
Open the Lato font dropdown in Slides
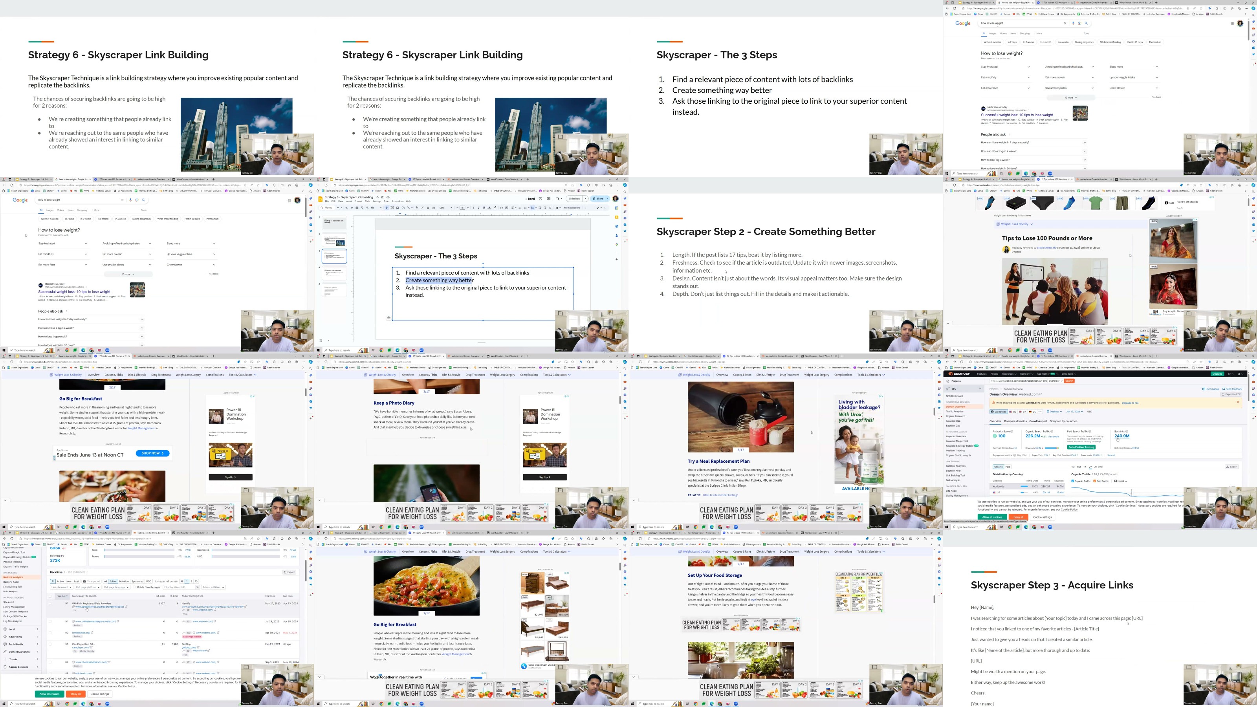pos(446,208)
